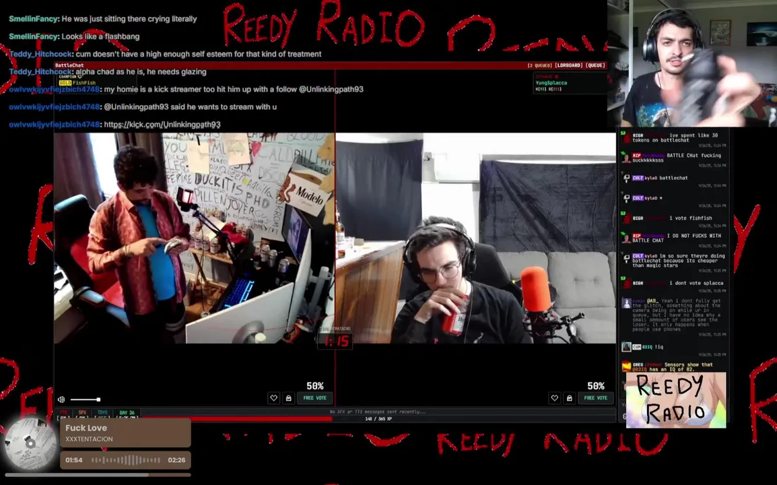
Task: Cast FREE VOTE for left contestant
Action: point(314,397)
